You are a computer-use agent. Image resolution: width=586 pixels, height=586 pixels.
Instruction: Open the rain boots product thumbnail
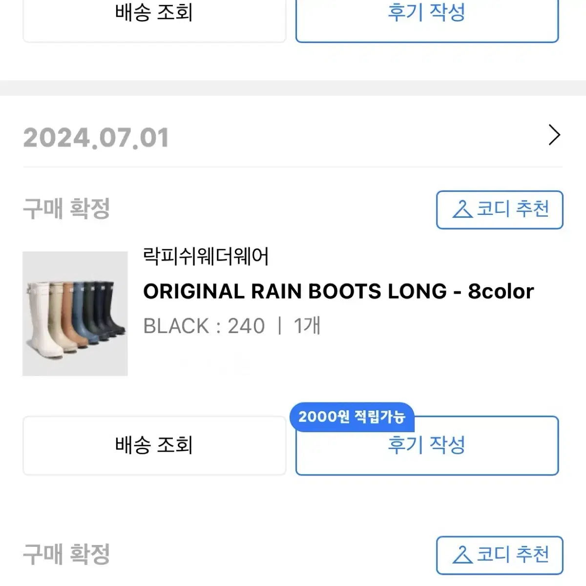(75, 314)
